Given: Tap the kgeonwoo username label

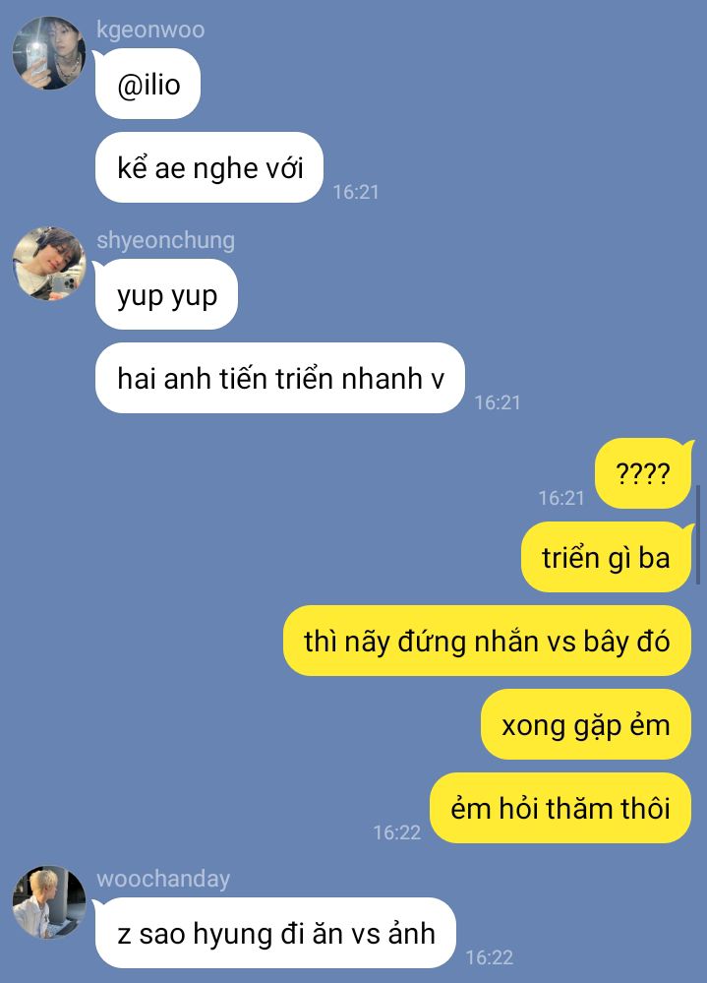Looking at the screenshot, I should tap(150, 30).
